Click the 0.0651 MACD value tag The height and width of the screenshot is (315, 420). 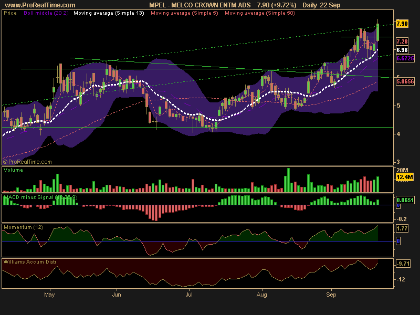pyautogui.click(x=405, y=200)
